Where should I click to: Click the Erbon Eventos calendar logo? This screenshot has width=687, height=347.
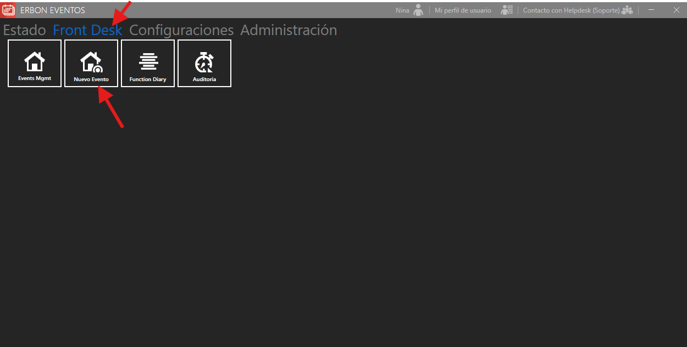click(x=9, y=10)
